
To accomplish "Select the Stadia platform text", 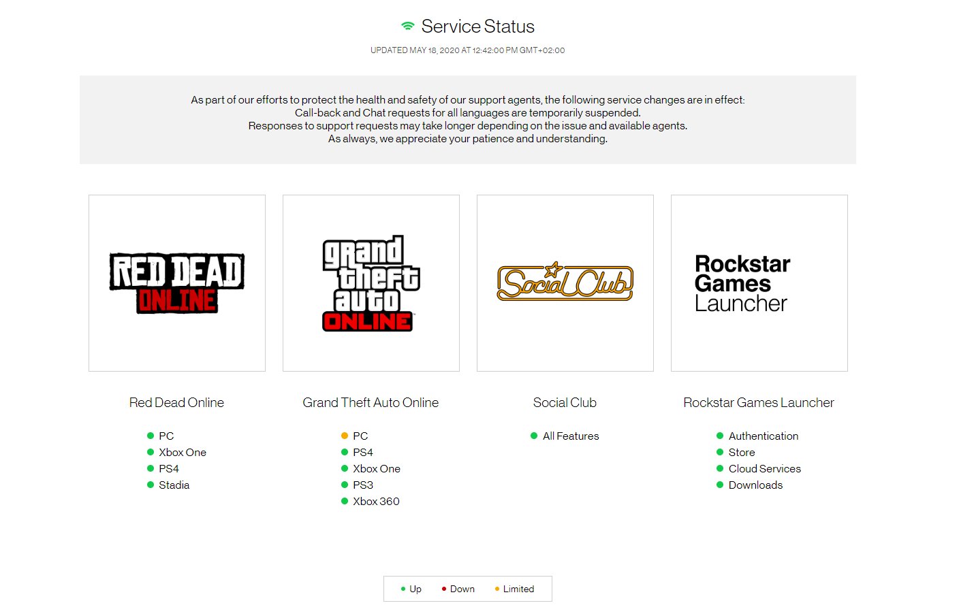I will coord(174,485).
